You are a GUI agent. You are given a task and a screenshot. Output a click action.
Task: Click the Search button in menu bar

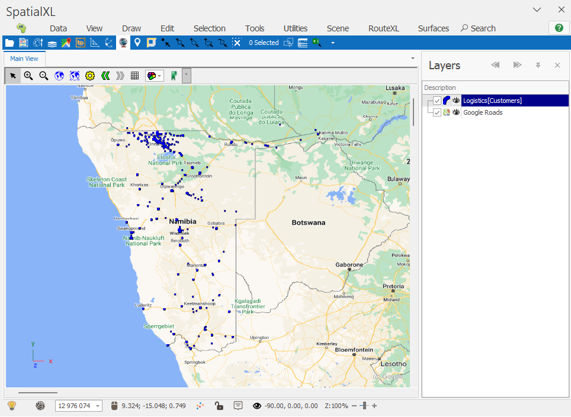point(478,28)
